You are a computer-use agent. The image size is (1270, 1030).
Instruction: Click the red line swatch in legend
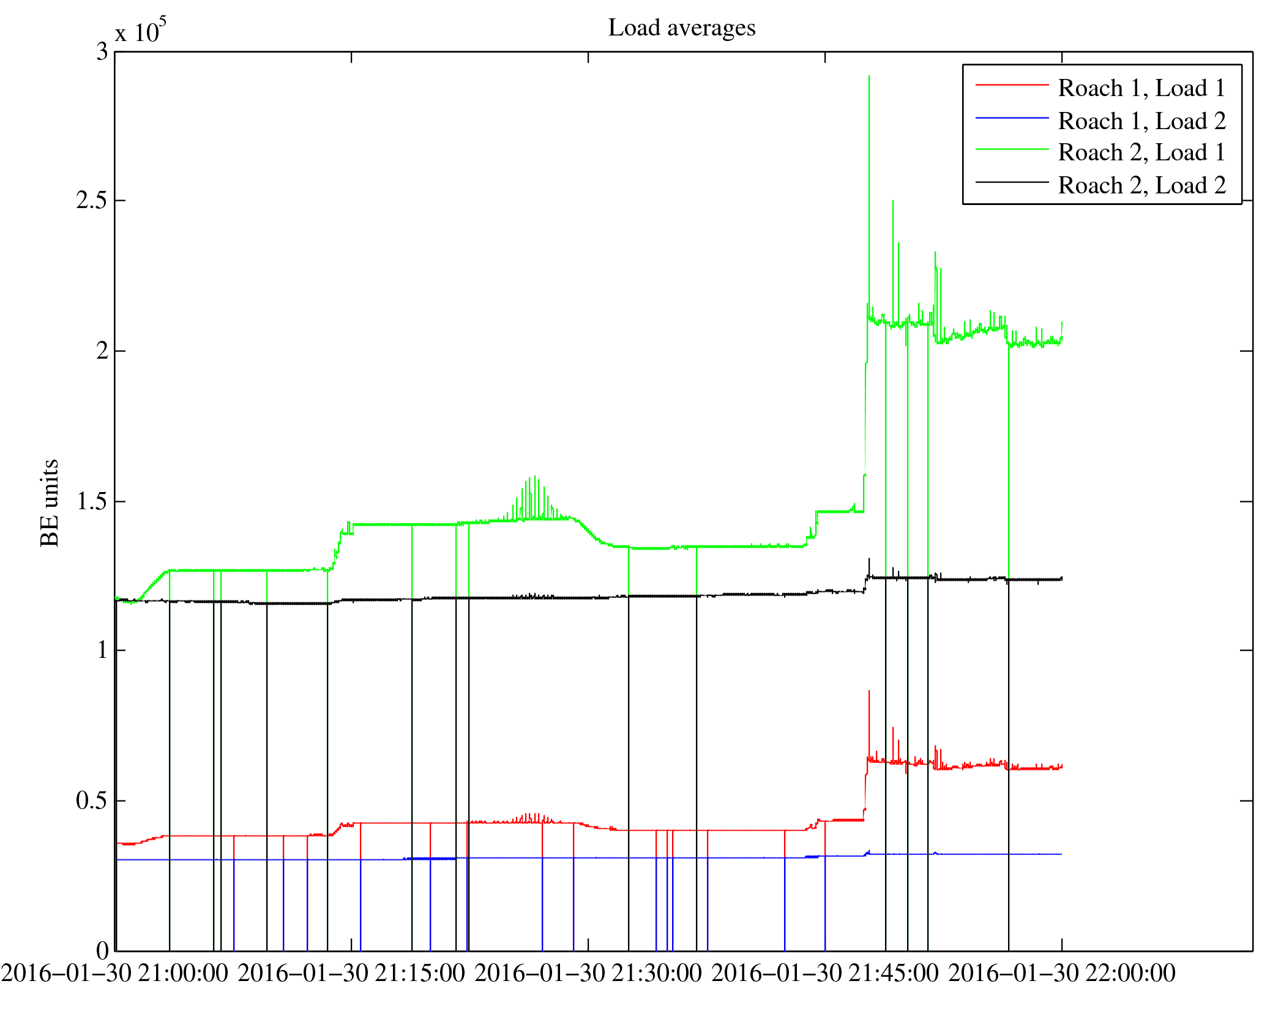pos(1011,85)
